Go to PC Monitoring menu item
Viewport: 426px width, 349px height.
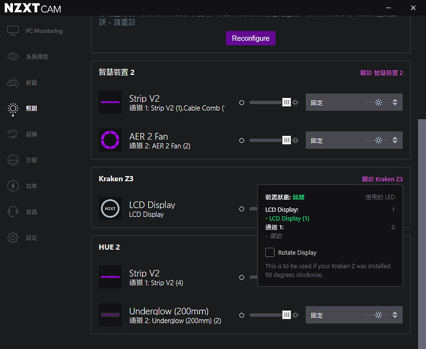pyautogui.click(x=44, y=31)
